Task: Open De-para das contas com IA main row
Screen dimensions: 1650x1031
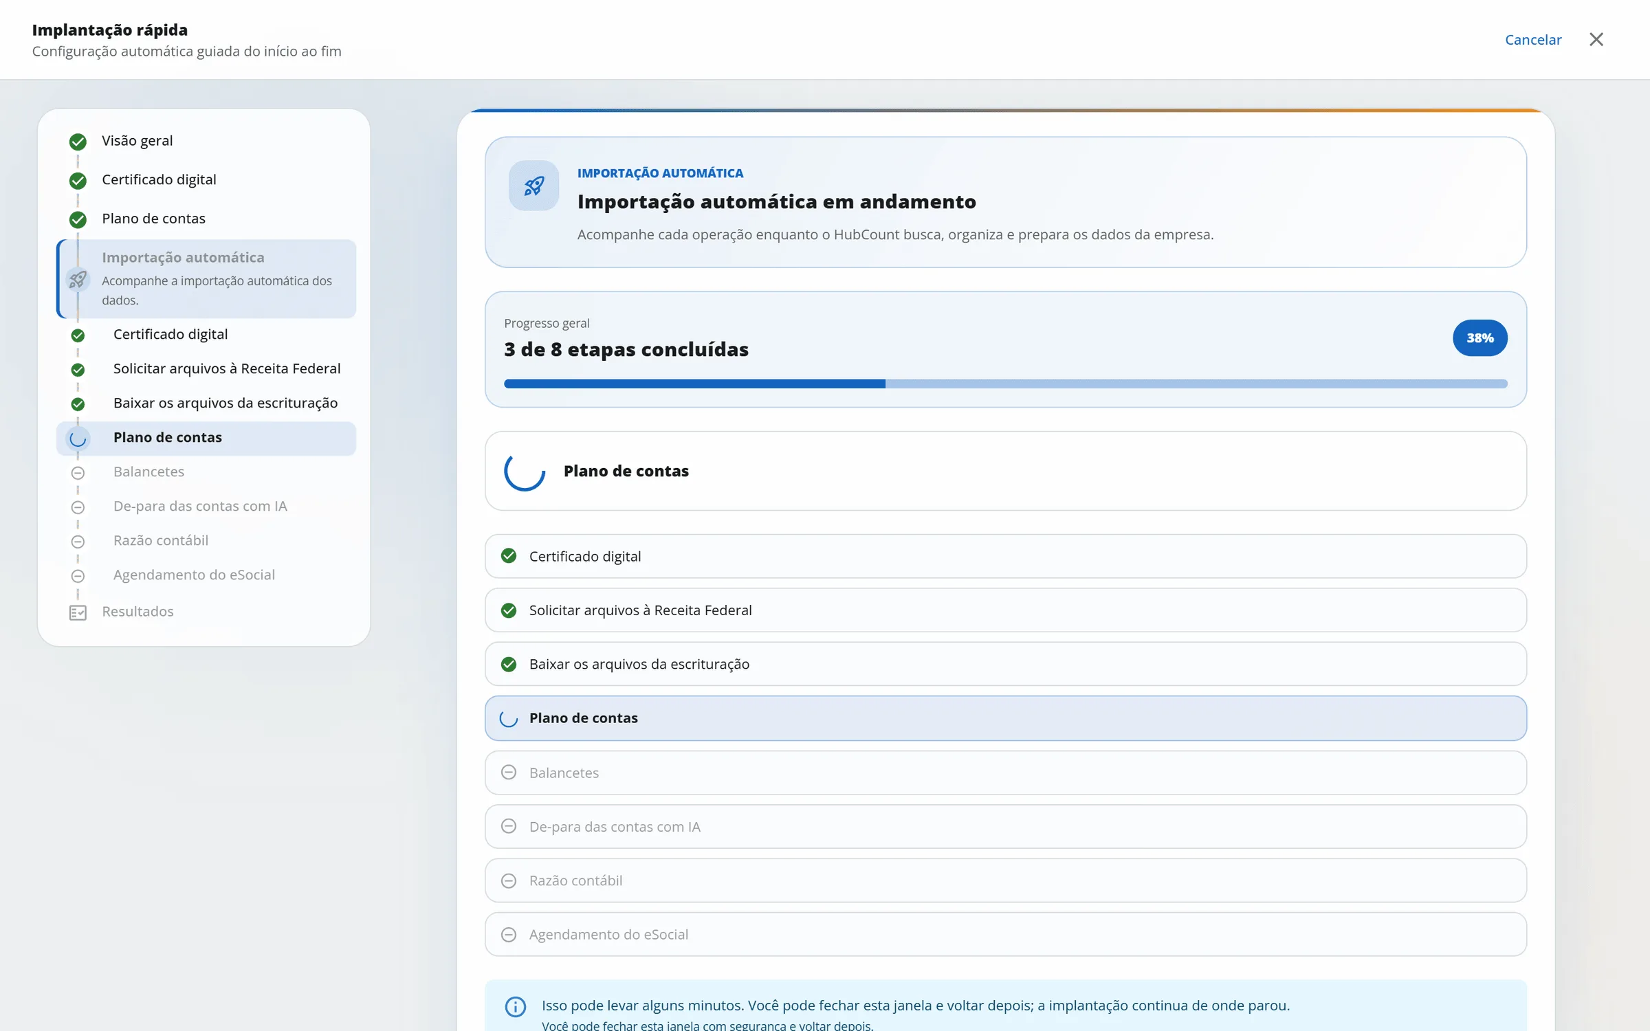Action: [1005, 827]
